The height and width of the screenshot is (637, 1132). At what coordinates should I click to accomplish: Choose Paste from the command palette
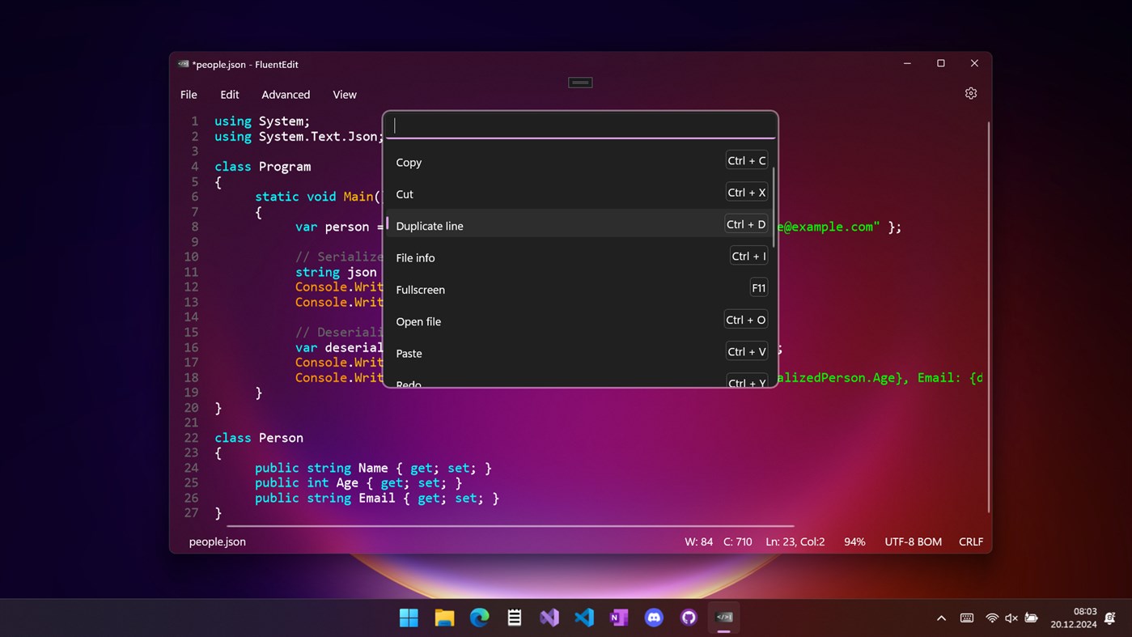pyautogui.click(x=579, y=353)
